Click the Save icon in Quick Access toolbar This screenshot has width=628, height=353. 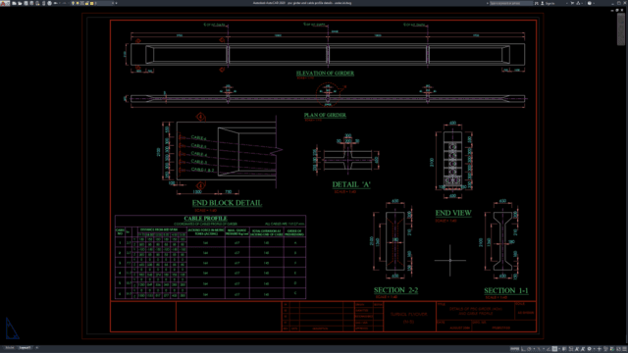tap(26, 3)
